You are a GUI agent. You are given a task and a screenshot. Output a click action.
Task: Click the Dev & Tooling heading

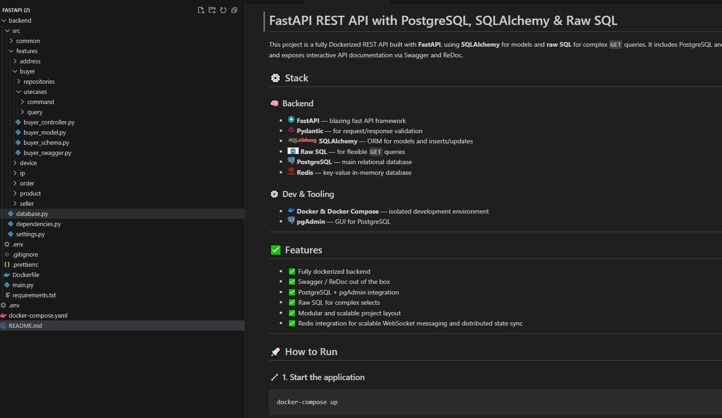[x=308, y=194]
